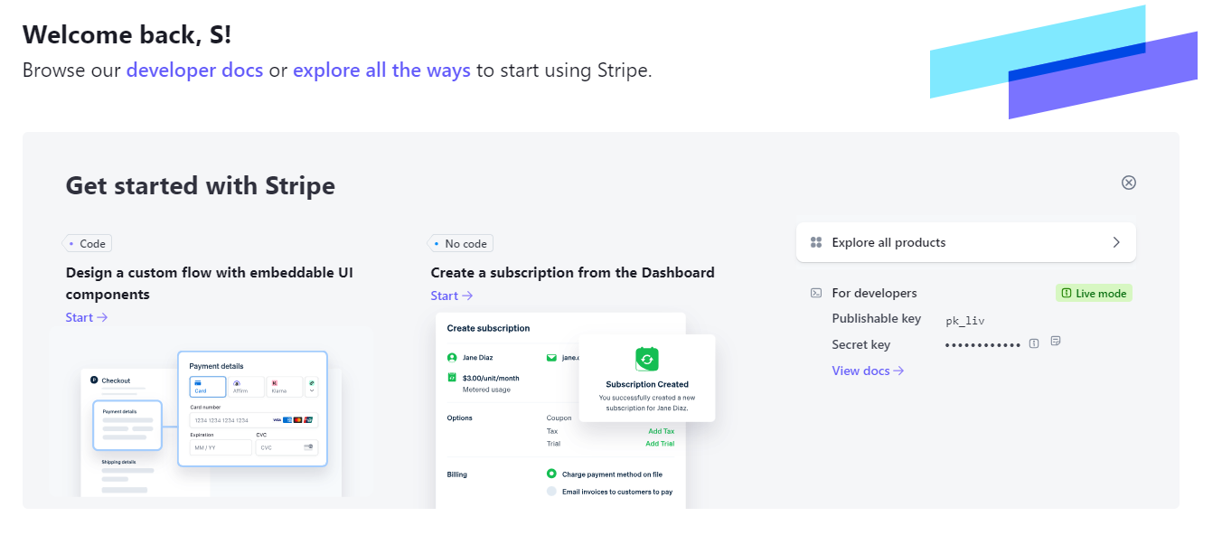Click the masked secret key dots
The height and width of the screenshot is (554, 1222).
983,344
